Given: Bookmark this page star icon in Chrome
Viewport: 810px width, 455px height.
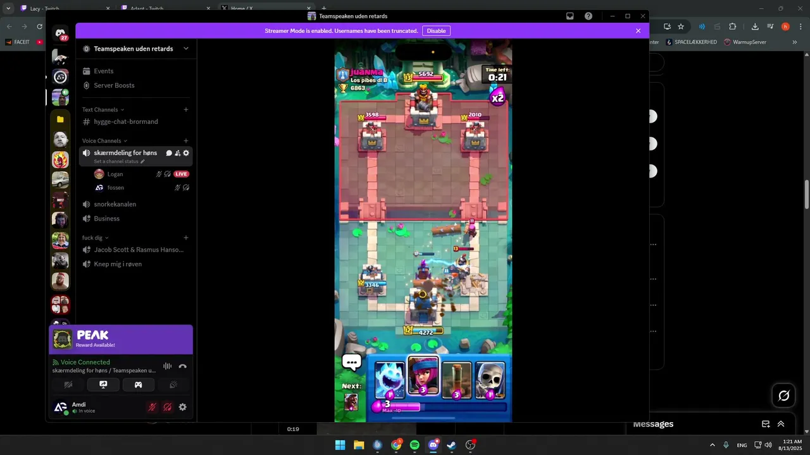Looking at the screenshot, I should click(x=681, y=27).
